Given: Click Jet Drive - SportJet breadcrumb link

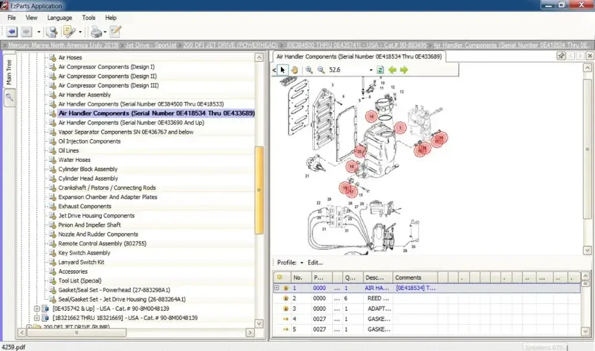Looking at the screenshot, I should tap(151, 45).
